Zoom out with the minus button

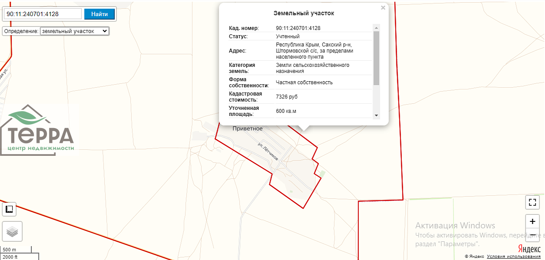point(532,235)
